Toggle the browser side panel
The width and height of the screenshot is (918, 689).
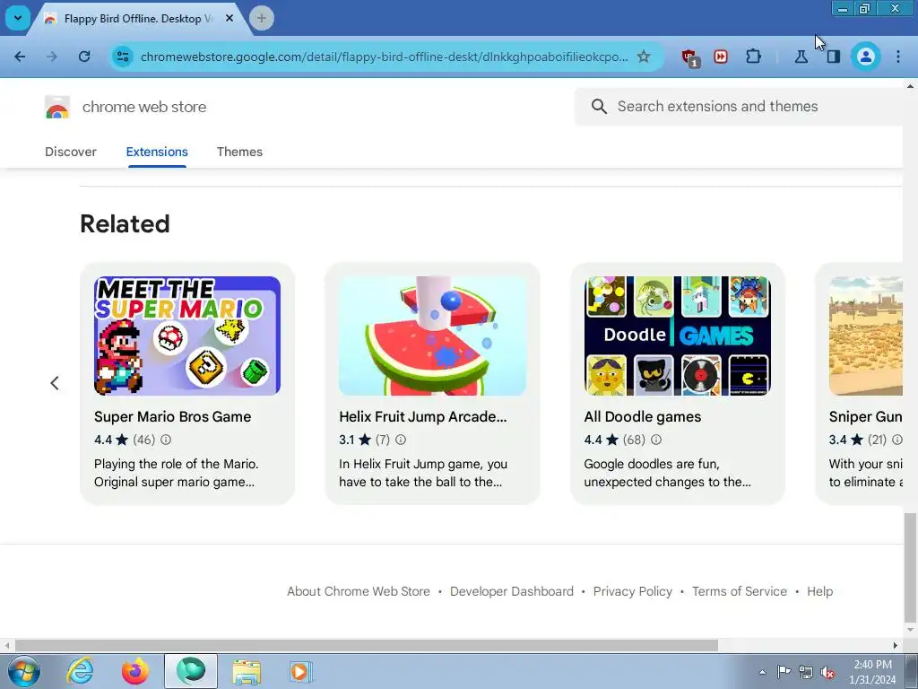[833, 57]
